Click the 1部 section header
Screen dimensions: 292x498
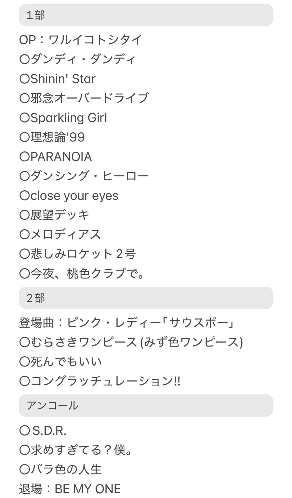(146, 15)
